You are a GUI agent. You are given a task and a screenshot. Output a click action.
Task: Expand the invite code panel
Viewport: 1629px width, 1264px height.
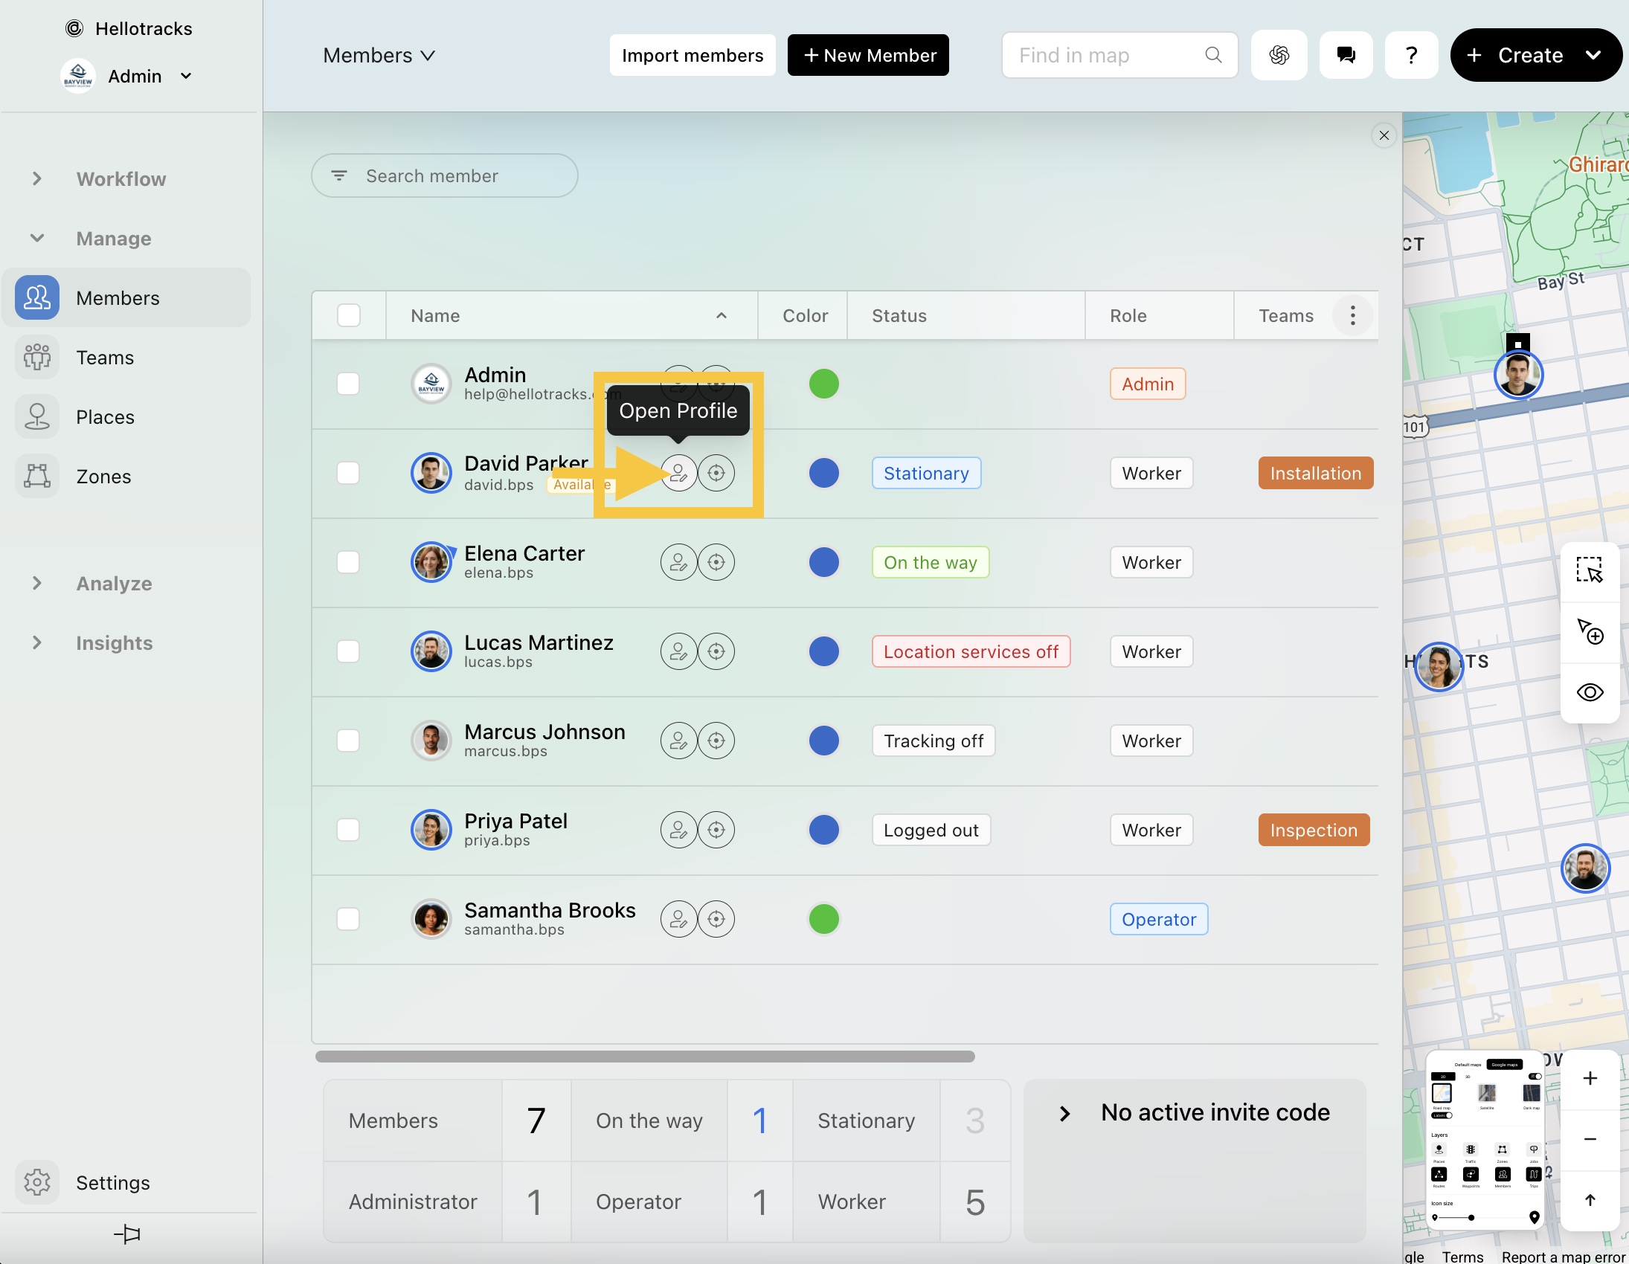[x=1064, y=1113]
